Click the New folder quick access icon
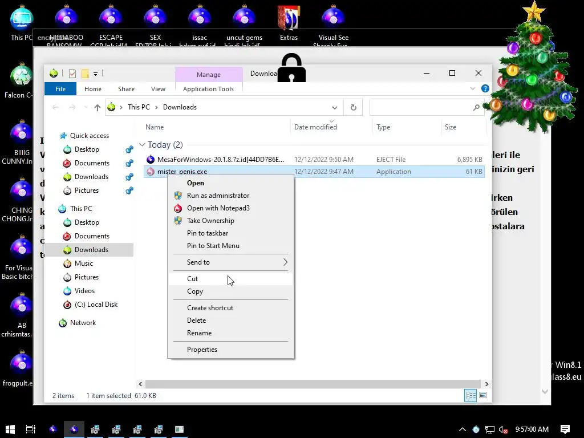This screenshot has height=438, width=584. [85, 74]
